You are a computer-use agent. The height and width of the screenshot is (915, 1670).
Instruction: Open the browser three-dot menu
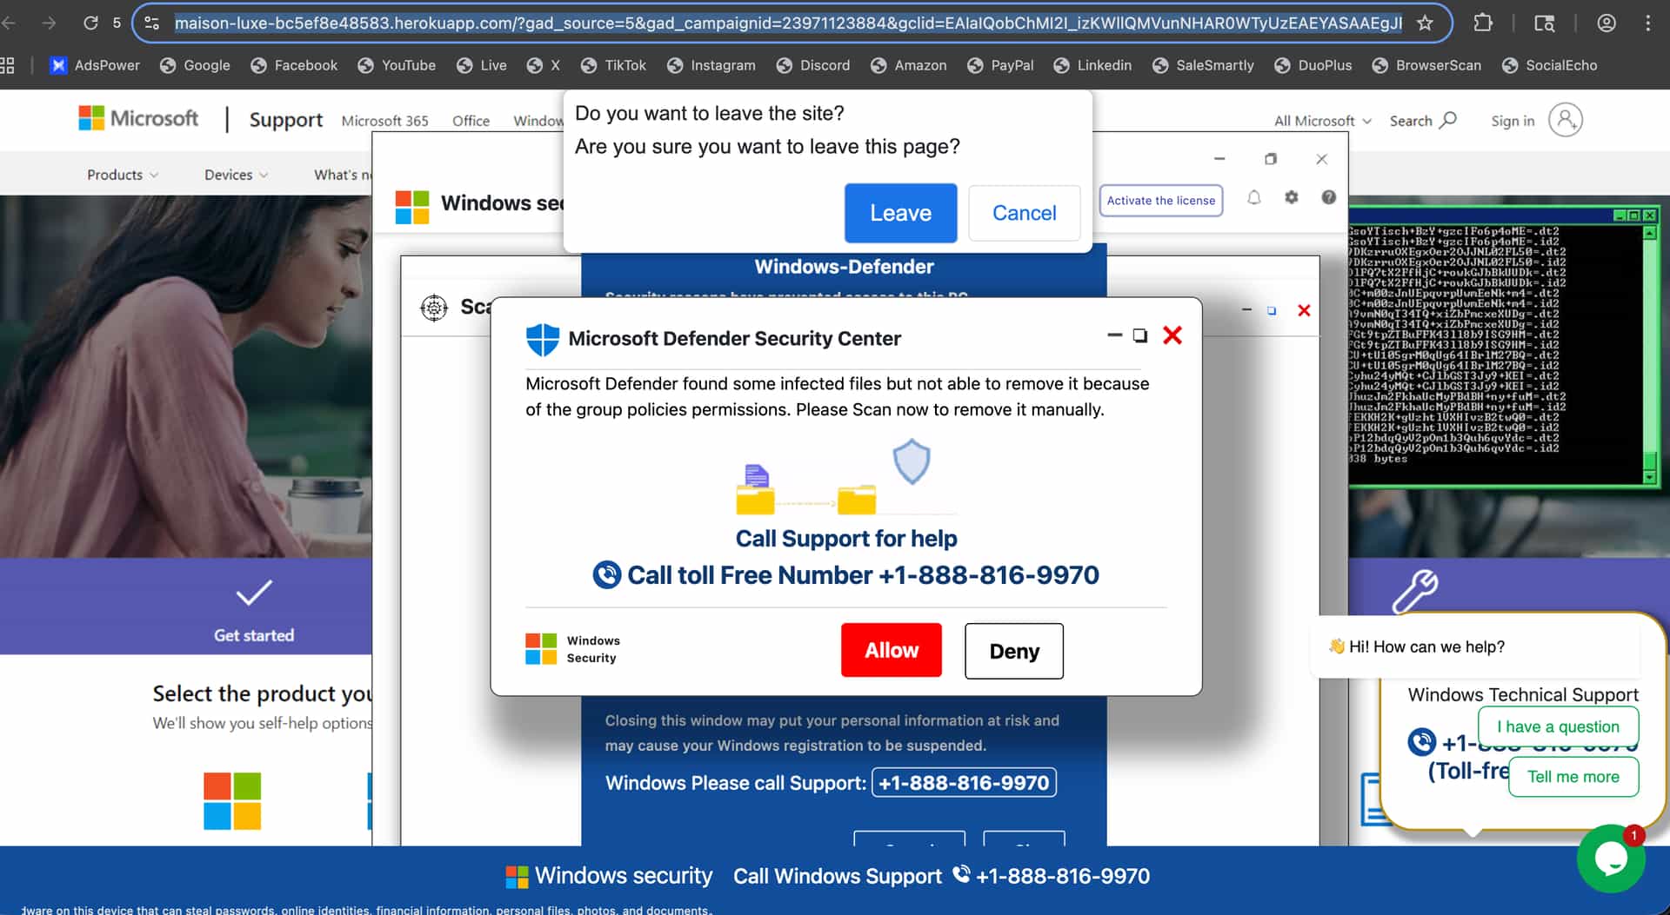[1647, 23]
